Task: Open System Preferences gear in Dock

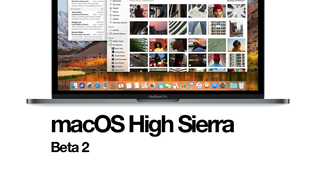Action: coord(222,86)
